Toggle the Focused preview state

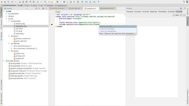pos(137,11)
